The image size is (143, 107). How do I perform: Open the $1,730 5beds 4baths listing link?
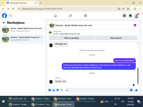coord(67,34)
